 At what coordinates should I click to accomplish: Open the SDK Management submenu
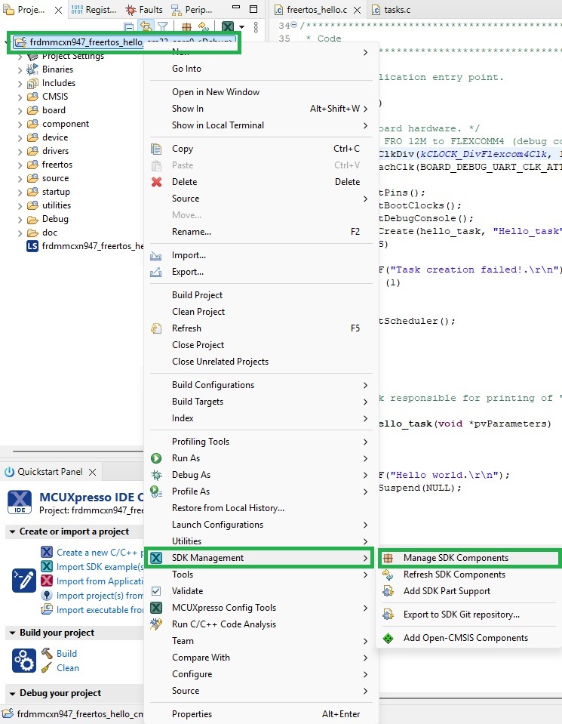260,558
